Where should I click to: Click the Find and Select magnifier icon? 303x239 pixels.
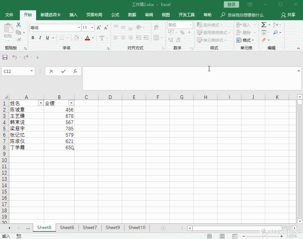276,32
